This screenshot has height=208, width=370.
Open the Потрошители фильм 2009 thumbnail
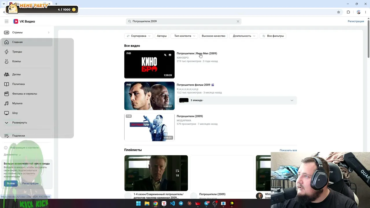click(149, 96)
